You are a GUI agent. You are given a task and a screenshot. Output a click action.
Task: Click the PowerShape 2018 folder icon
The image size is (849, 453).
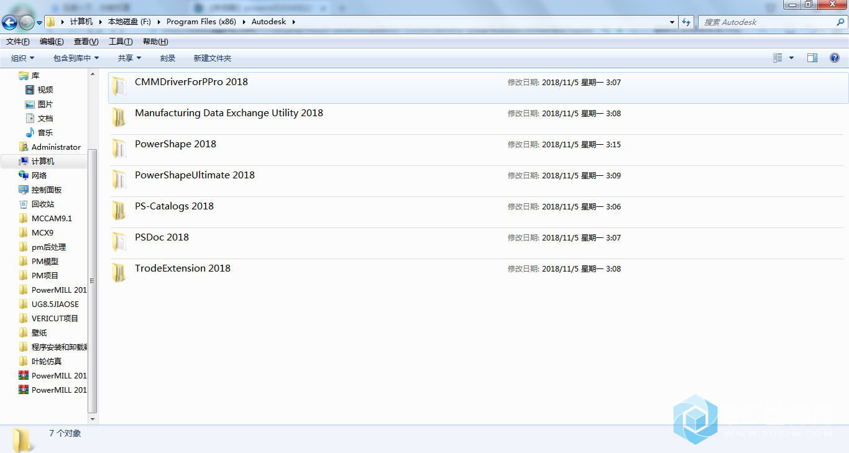119,148
